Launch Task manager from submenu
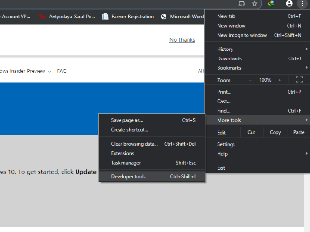 pos(152,163)
